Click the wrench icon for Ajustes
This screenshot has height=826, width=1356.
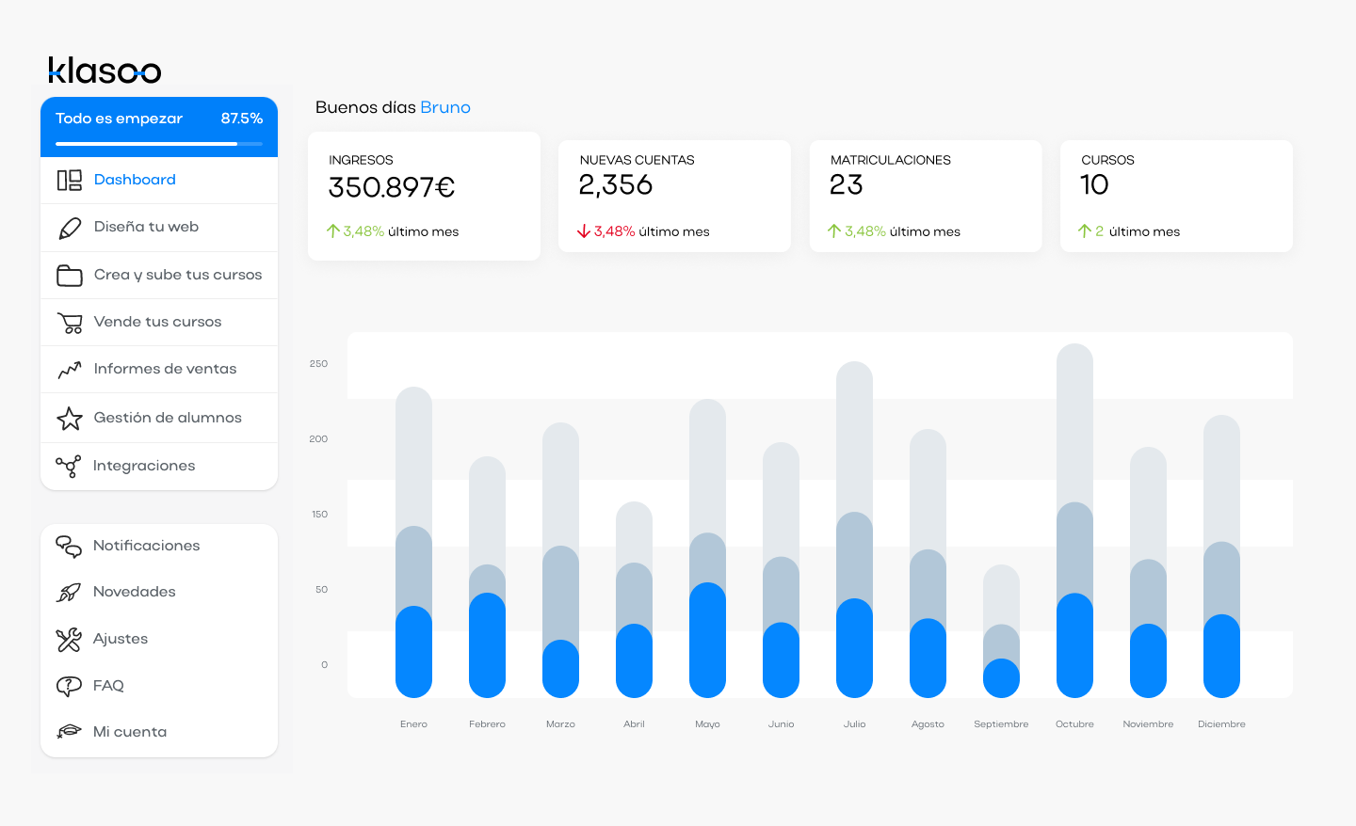point(69,640)
